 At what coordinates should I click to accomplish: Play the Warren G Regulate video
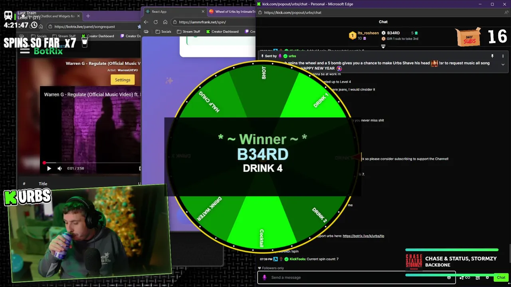click(x=49, y=168)
